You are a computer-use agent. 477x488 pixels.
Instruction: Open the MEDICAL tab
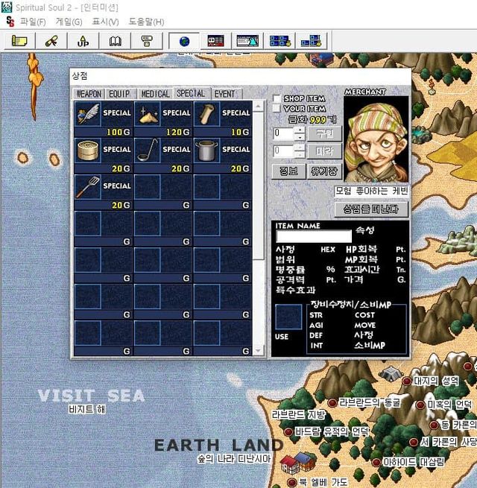[x=155, y=94]
